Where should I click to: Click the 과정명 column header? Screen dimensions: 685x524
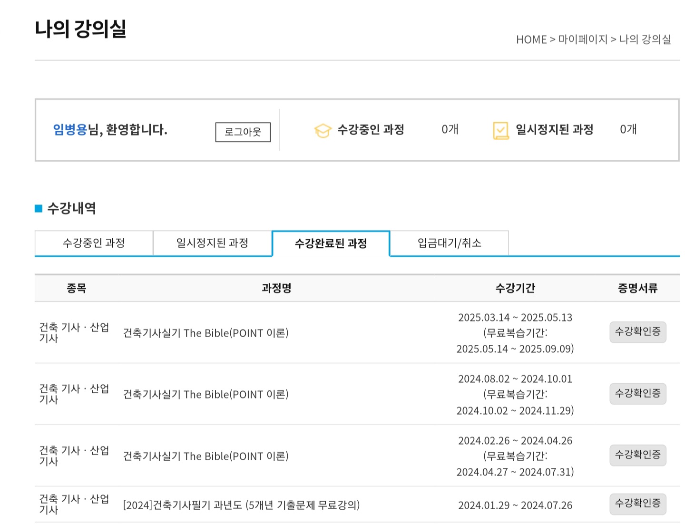click(x=276, y=288)
